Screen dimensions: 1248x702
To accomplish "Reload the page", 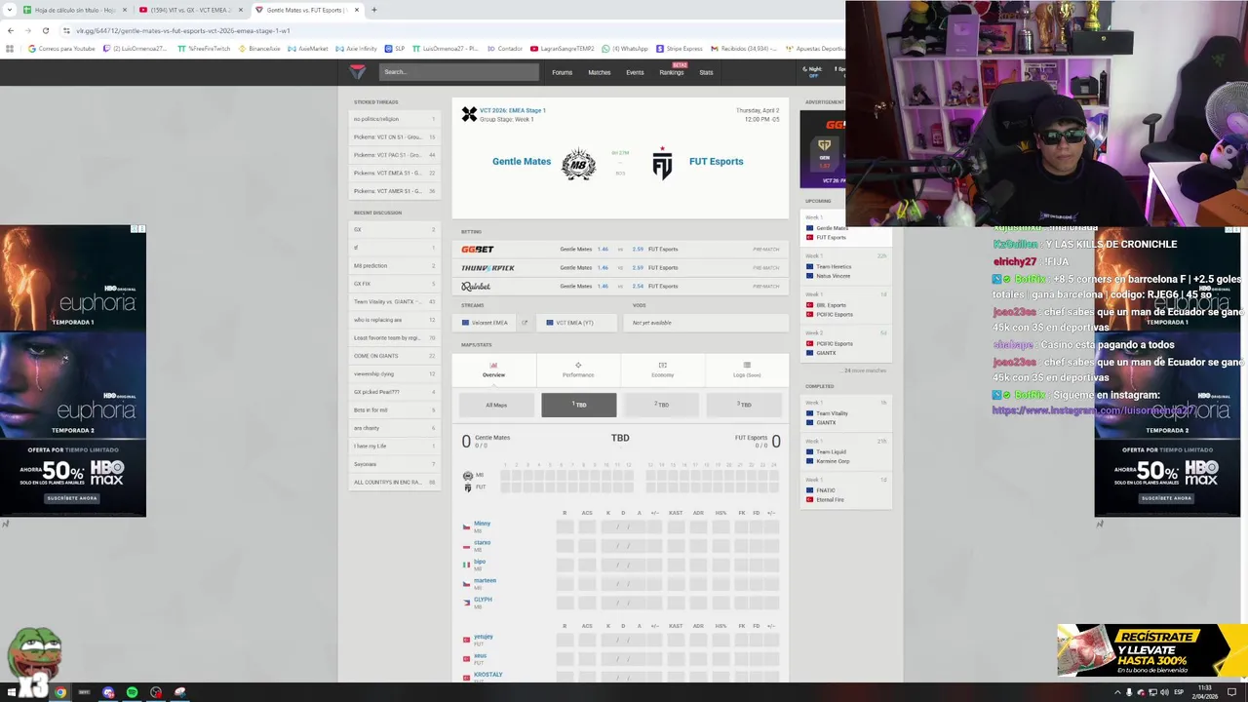I will tap(45, 30).
